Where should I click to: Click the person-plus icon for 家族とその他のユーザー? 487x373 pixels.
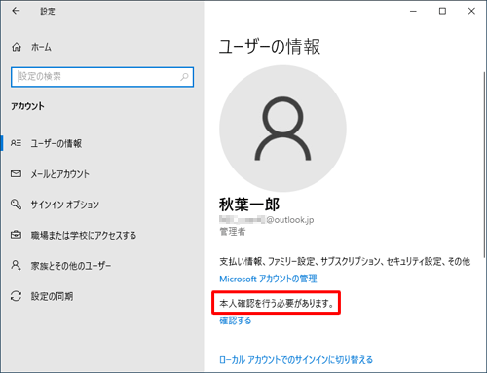point(16,265)
